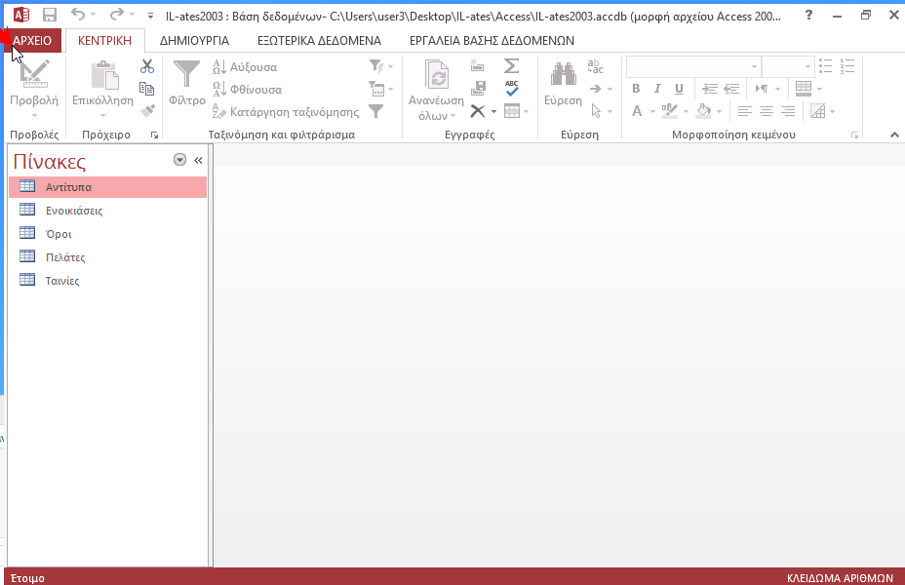Align text right
Screen dimensions: 905x585
788,111
